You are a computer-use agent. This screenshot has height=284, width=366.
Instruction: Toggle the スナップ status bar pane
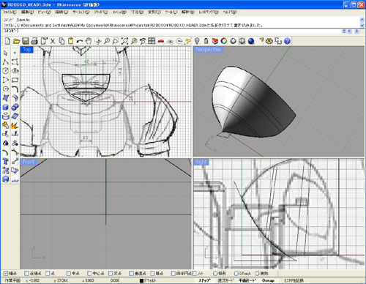click(x=204, y=280)
